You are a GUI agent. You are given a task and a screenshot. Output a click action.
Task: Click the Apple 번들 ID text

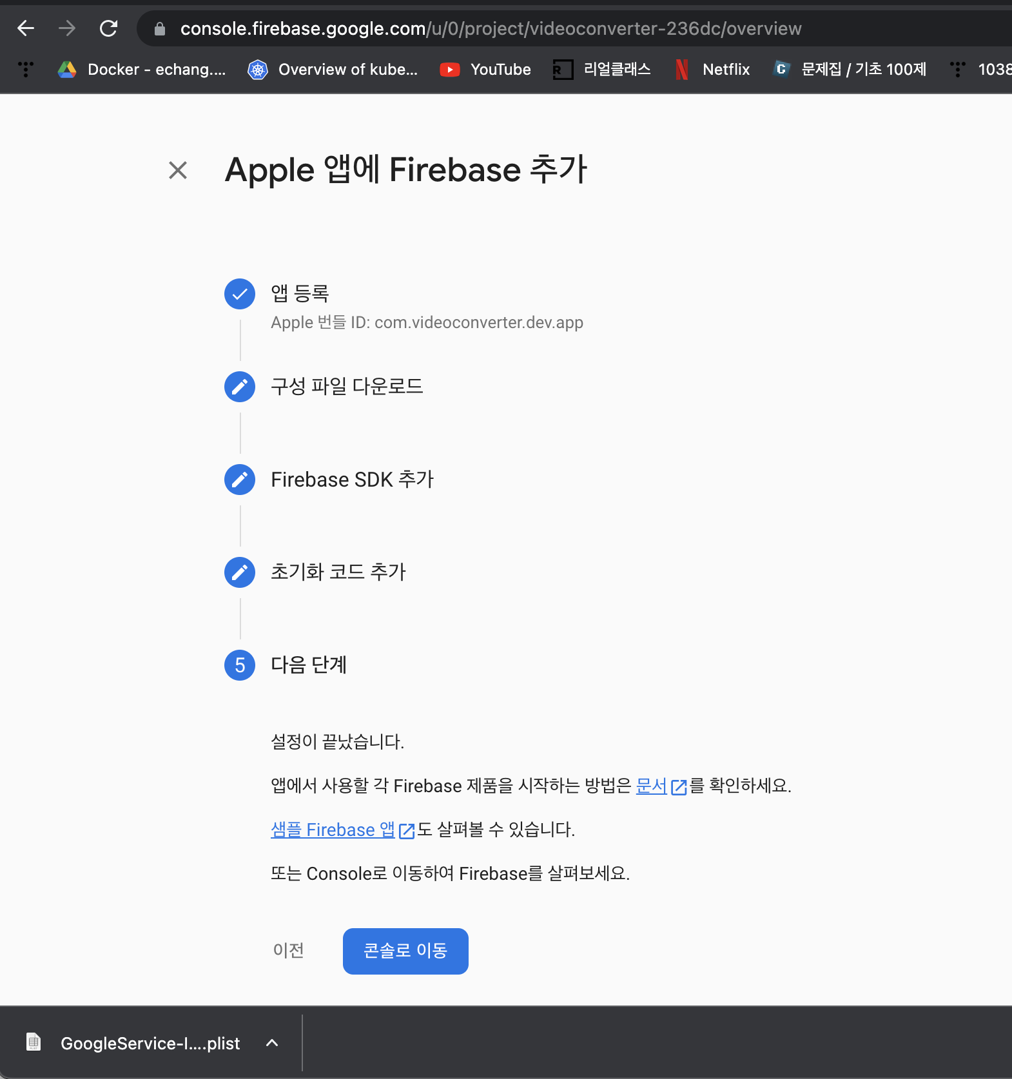tap(427, 322)
